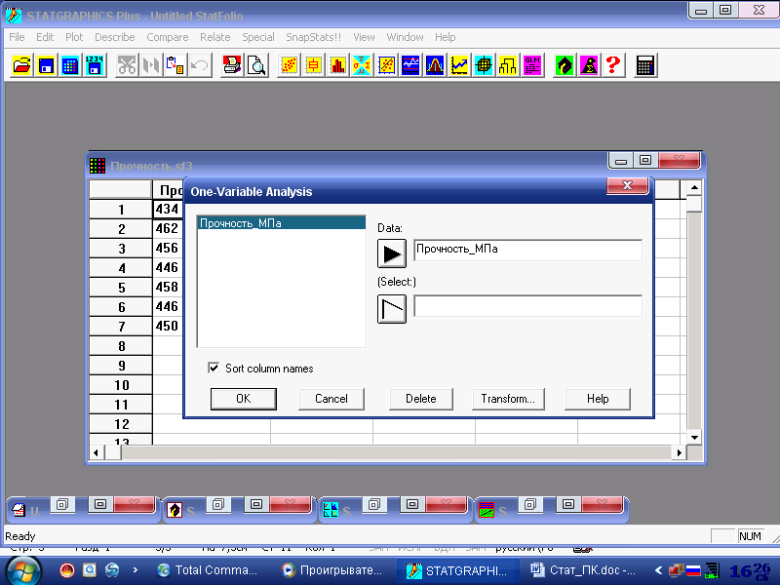Open the Describe menu
780x585 pixels.
point(115,37)
